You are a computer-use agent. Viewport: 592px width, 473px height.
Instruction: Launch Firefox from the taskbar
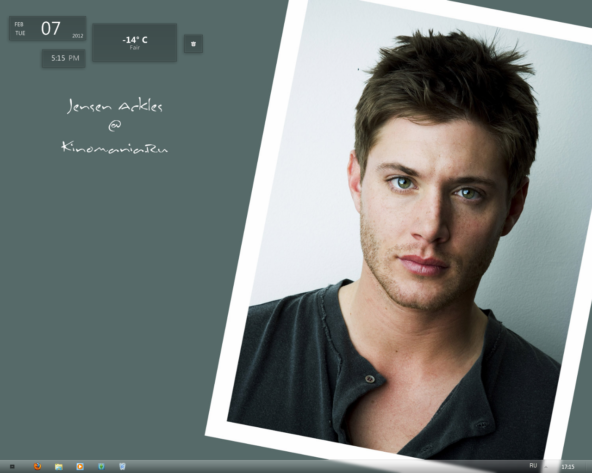[x=37, y=467]
